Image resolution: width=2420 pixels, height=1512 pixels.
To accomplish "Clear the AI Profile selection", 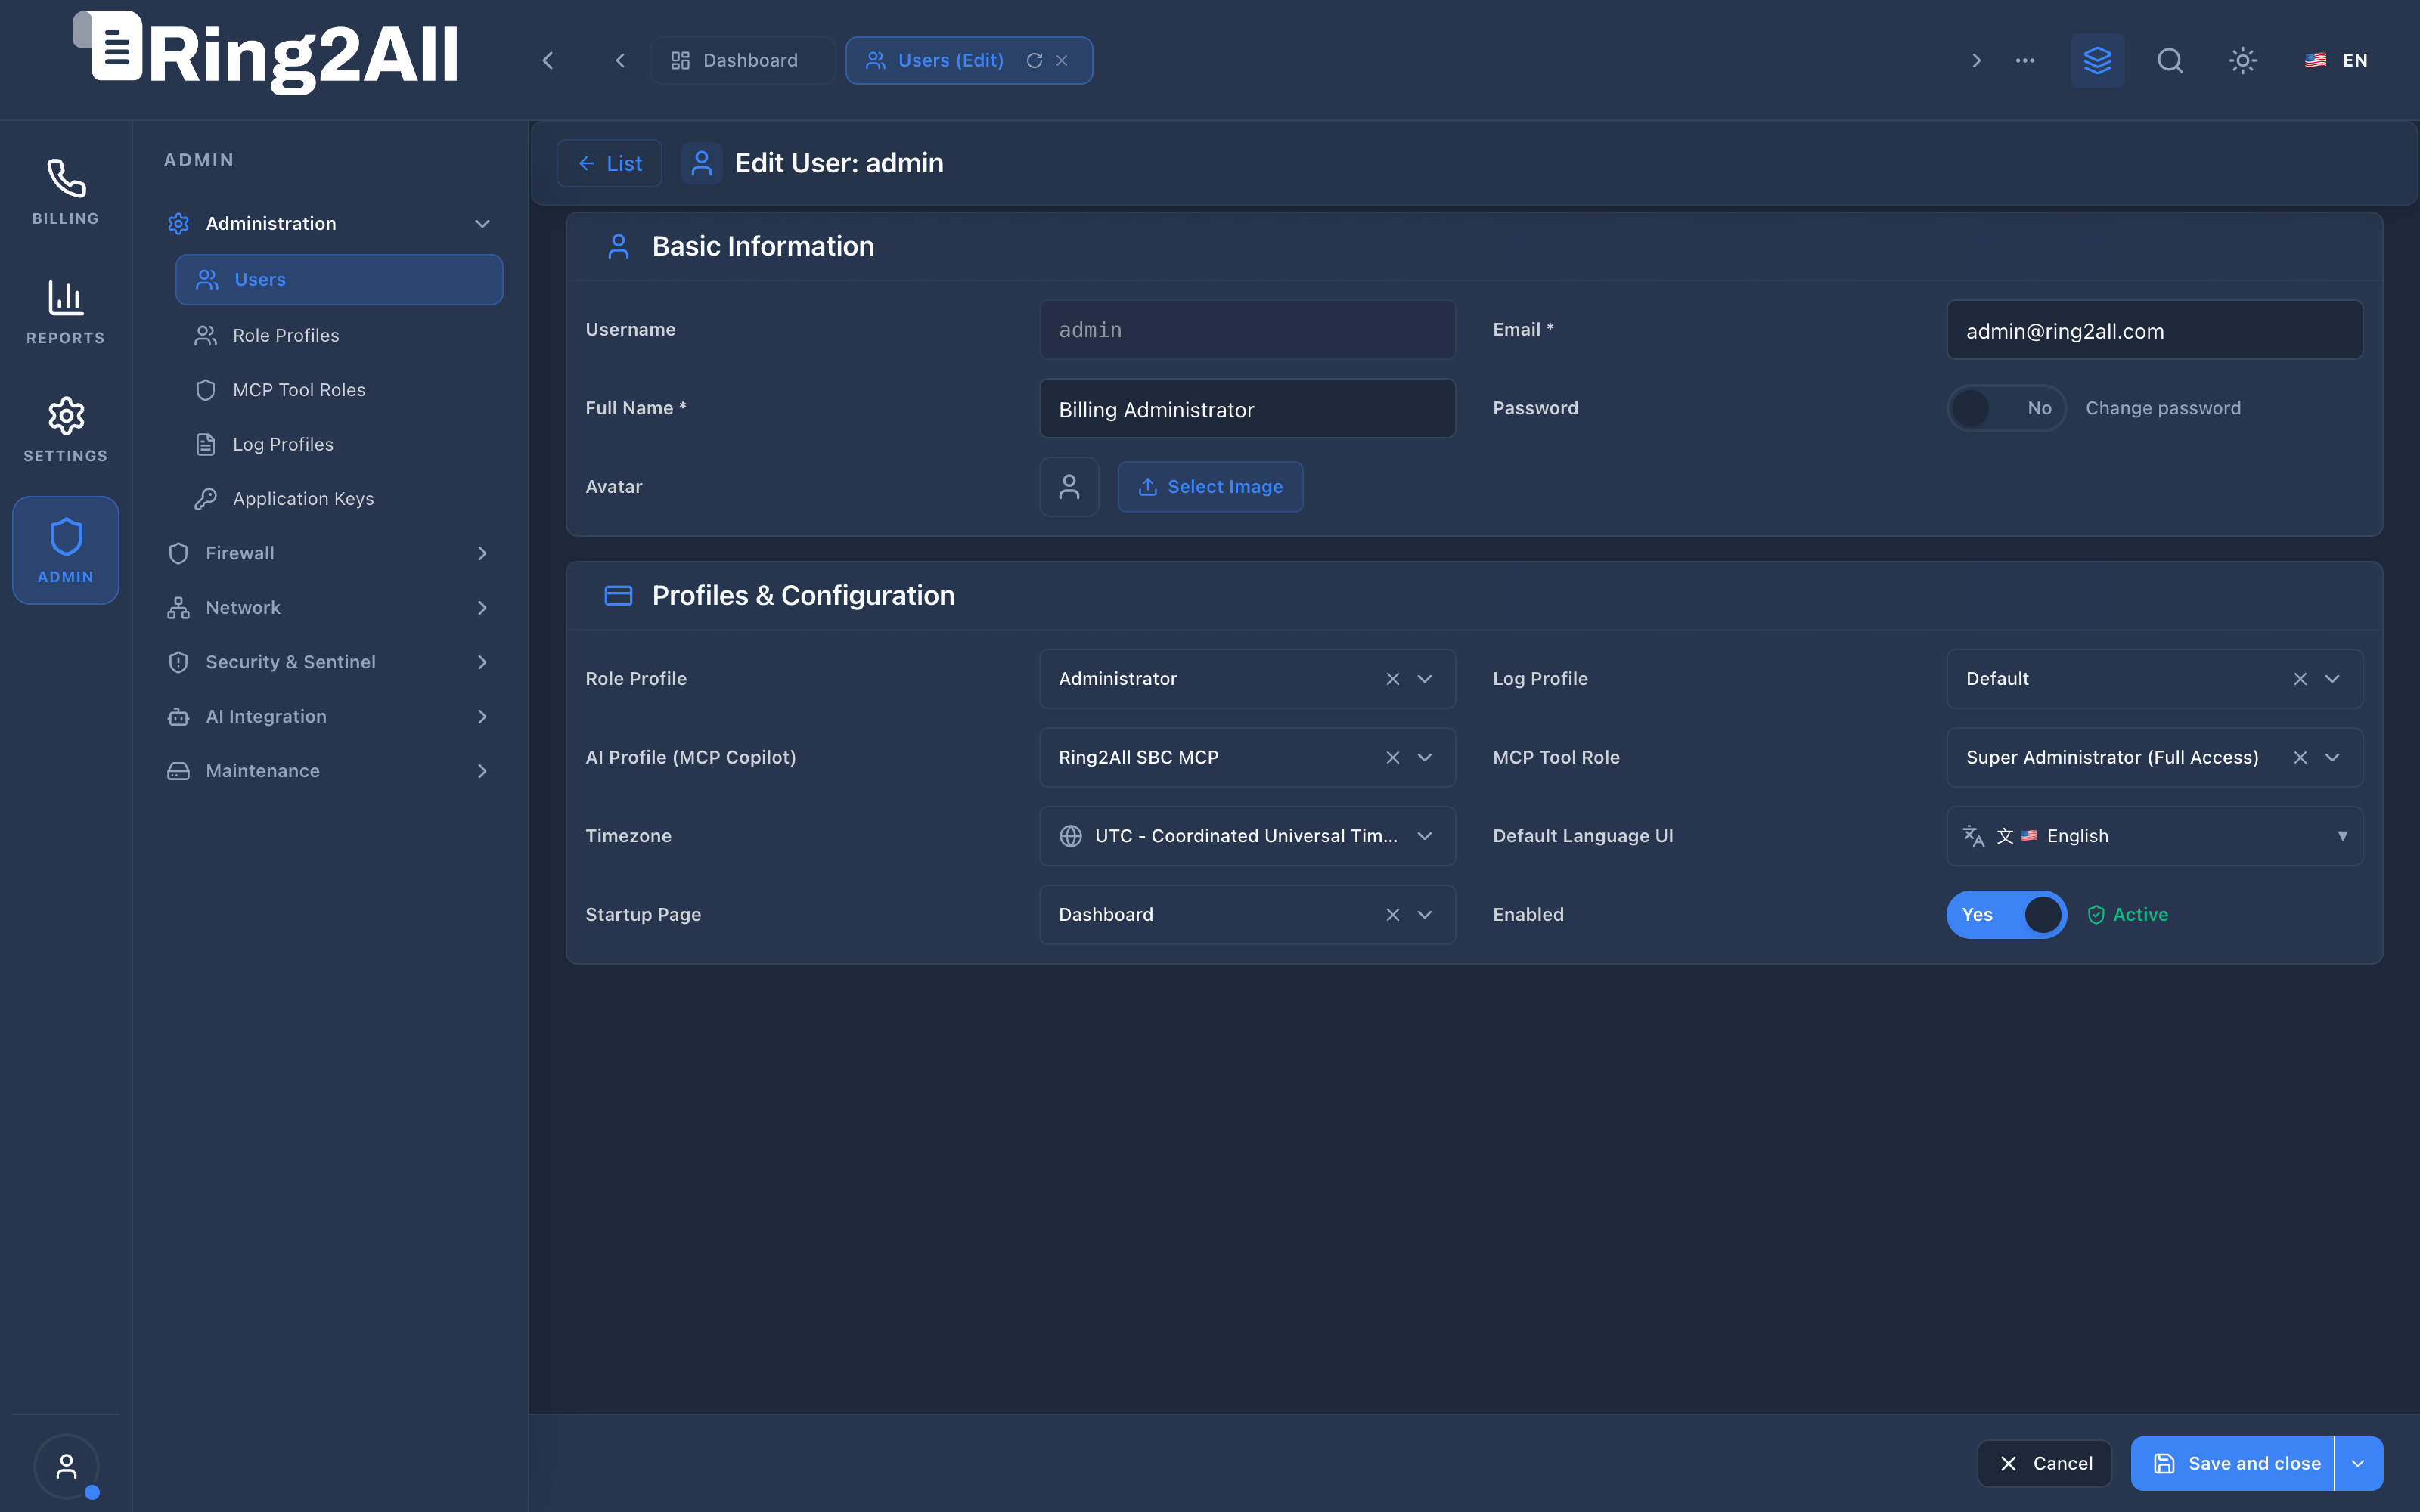I will (x=1392, y=757).
